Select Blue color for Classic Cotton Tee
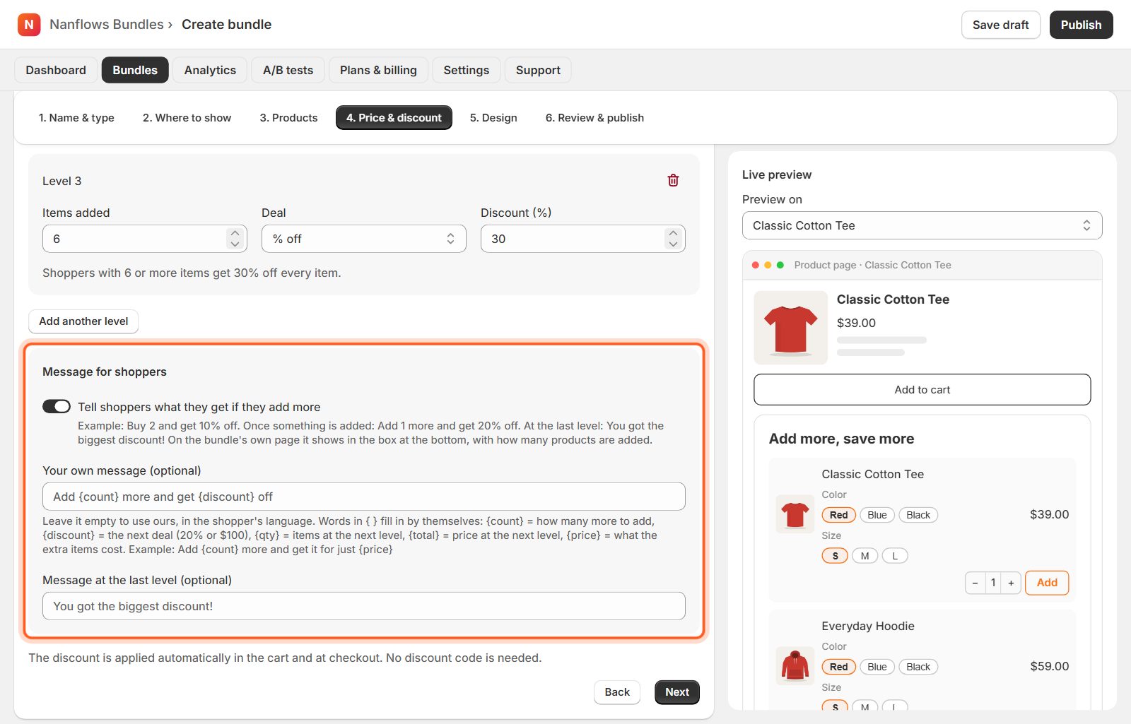 pyautogui.click(x=877, y=515)
